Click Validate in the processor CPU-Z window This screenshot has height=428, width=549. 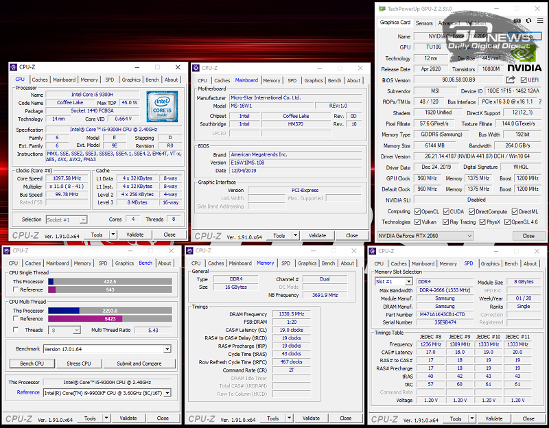tap(135, 235)
